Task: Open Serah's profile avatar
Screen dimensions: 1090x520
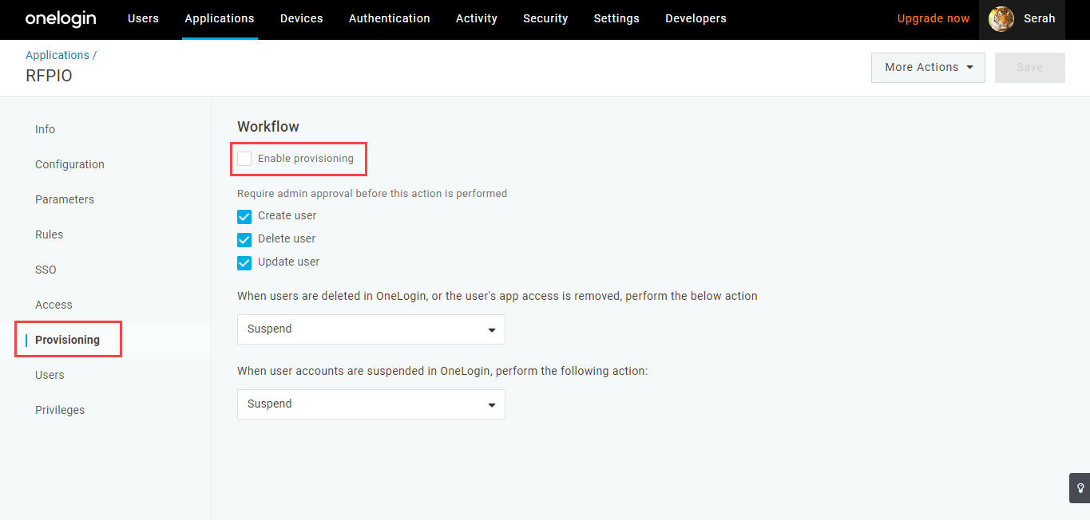Action: [x=1001, y=18]
